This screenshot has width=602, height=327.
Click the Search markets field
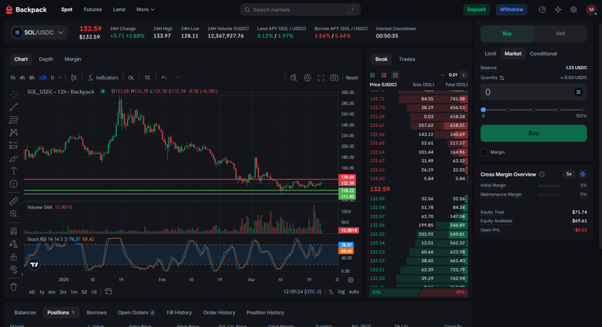pyautogui.click(x=300, y=9)
